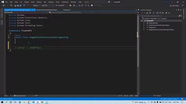Click the Pending Changes Filter icon
This screenshot has height=104, width=186.
(x=154, y=13)
